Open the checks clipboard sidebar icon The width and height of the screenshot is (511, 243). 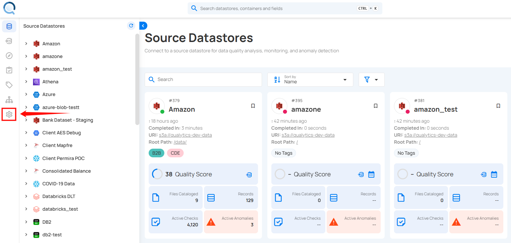tap(9, 70)
